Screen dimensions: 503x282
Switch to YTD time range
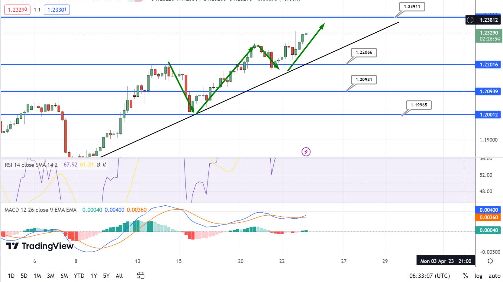point(79,276)
